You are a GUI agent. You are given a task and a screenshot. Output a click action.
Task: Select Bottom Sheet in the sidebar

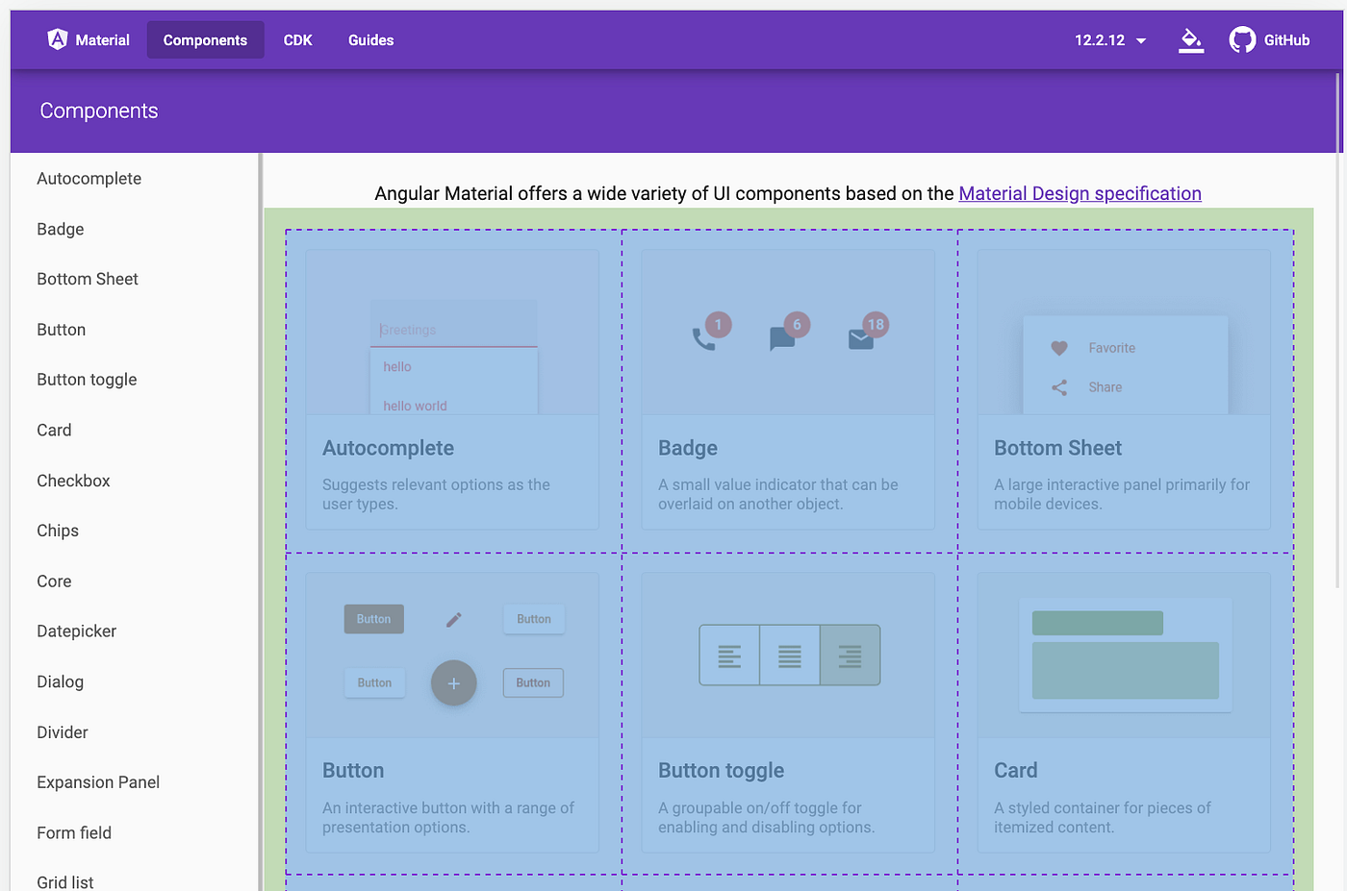(x=88, y=279)
